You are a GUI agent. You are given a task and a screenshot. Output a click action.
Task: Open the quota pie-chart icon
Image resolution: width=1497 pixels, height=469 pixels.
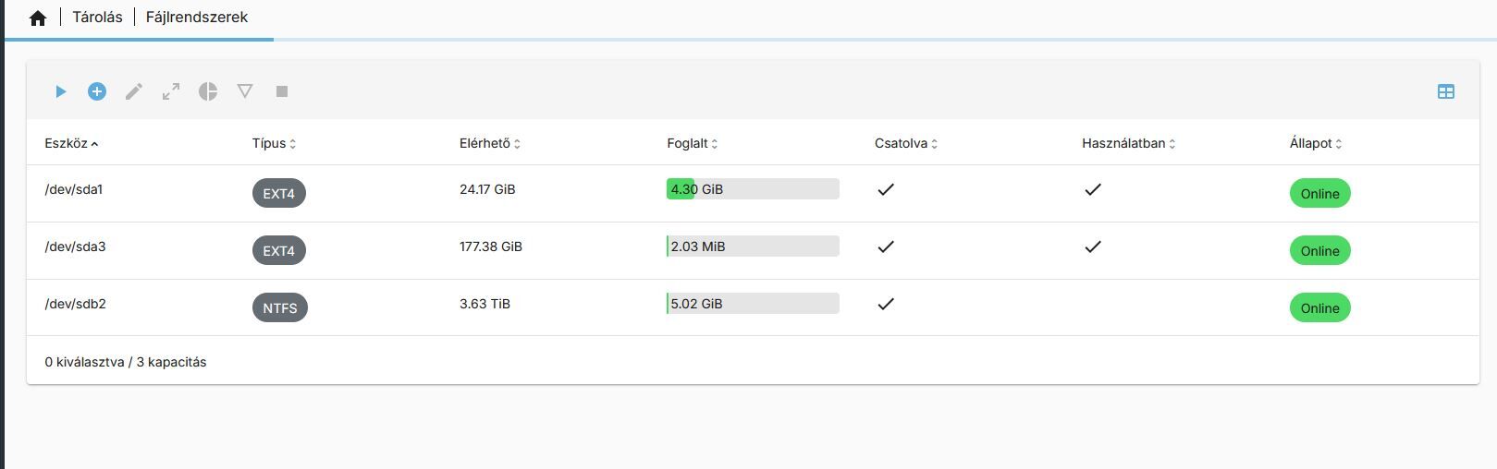coord(208,91)
